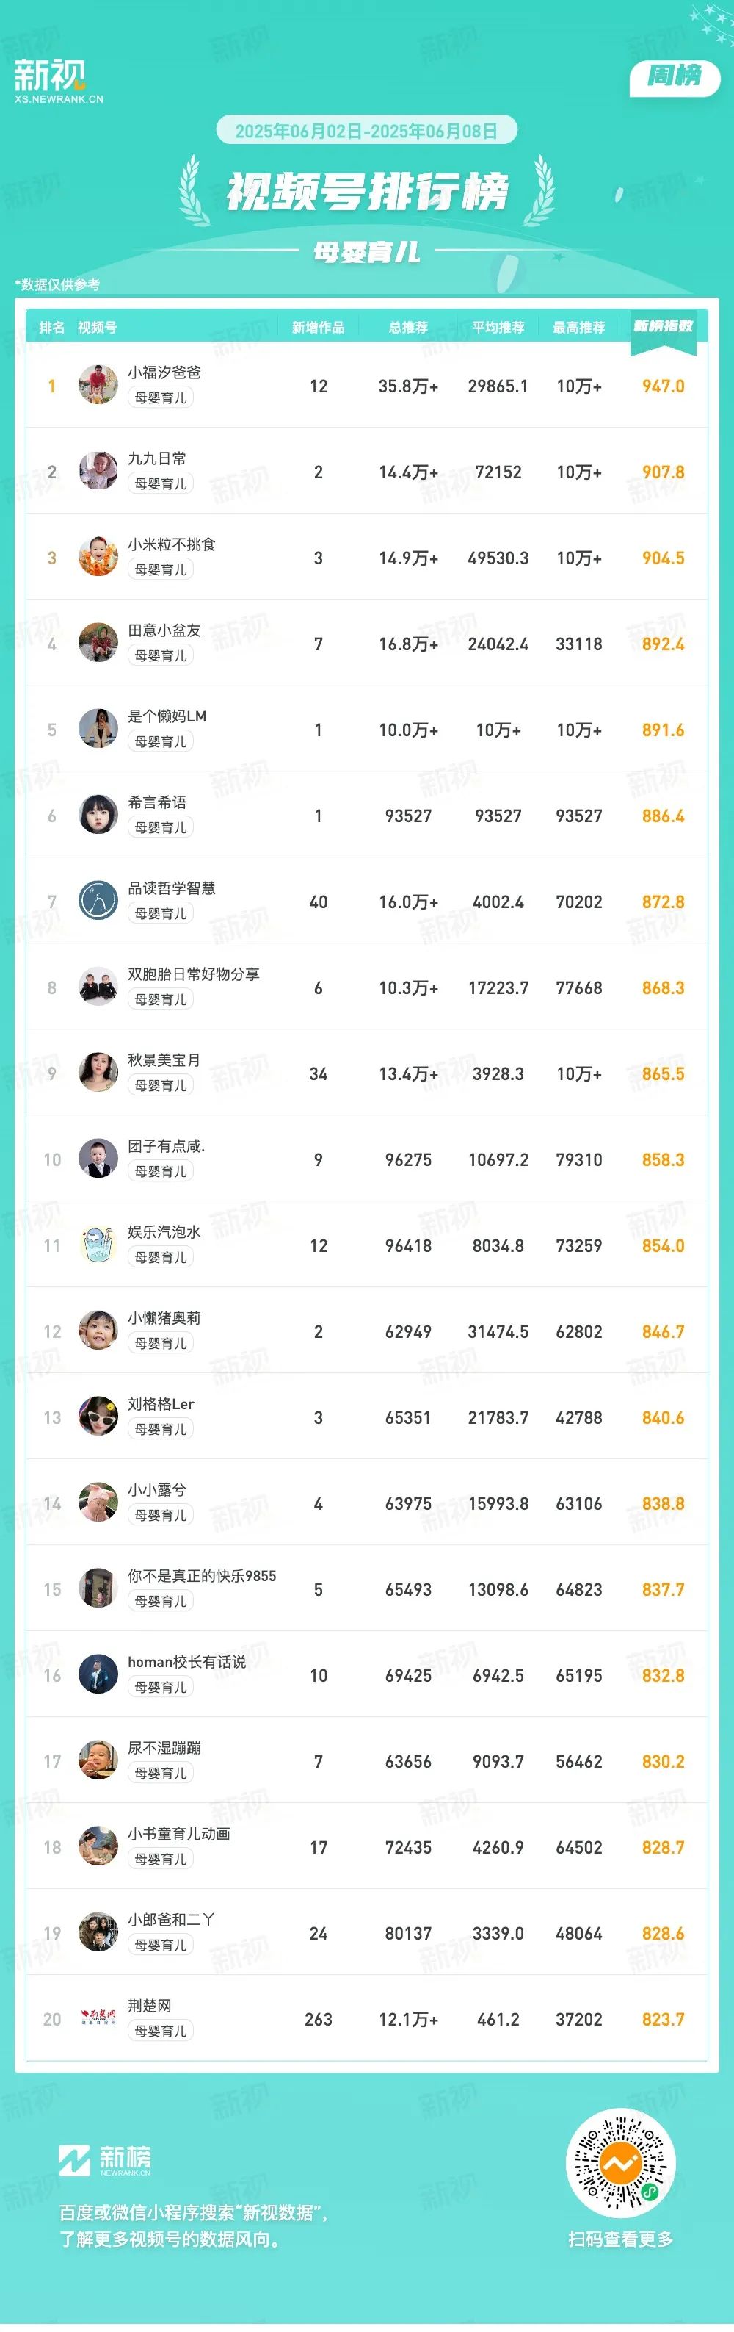734x2332 pixels.
Task: Open 小福汐爸爸 avatar thumbnail
Action: click(98, 385)
